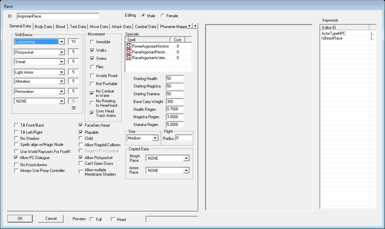Click the Cost column header

click(177, 40)
